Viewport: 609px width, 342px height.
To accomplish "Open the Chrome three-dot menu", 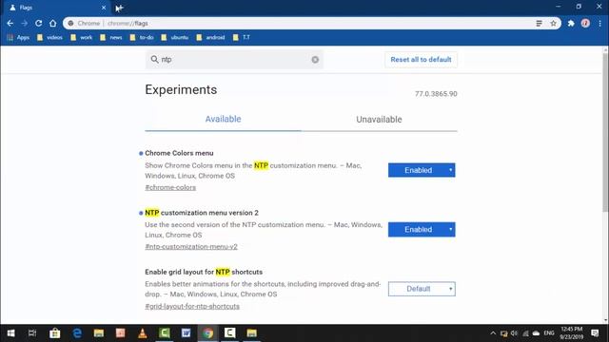I will click(600, 23).
